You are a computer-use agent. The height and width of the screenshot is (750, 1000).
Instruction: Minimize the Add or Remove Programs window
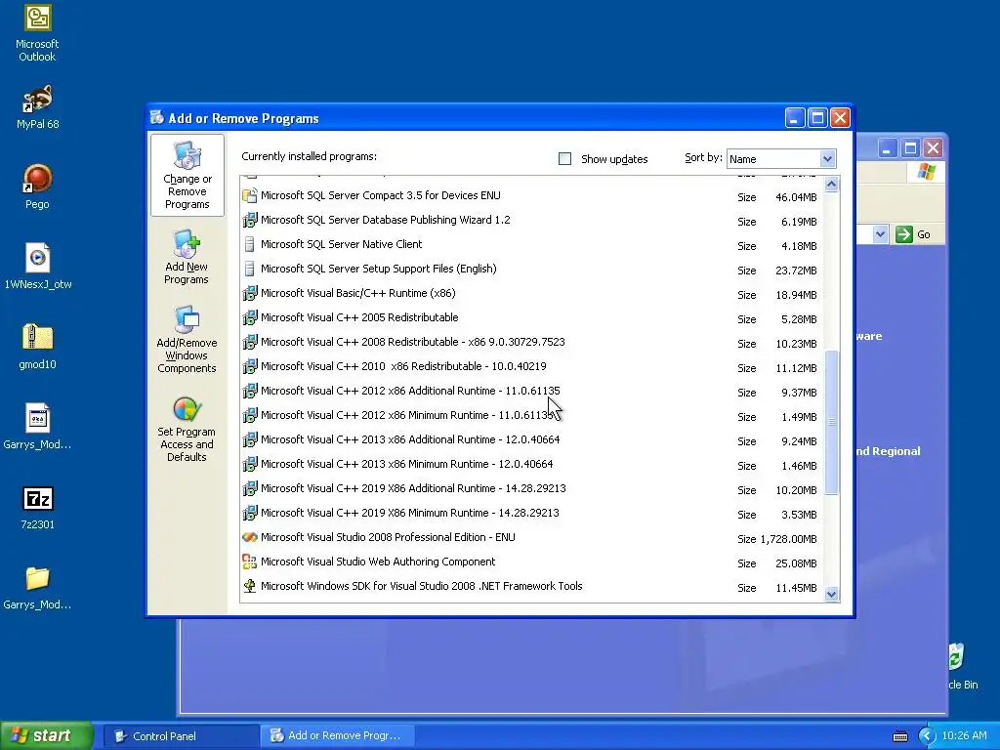(795, 118)
